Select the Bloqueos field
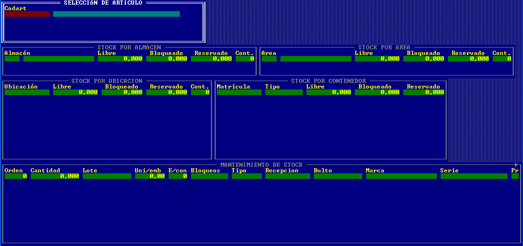 (209, 176)
